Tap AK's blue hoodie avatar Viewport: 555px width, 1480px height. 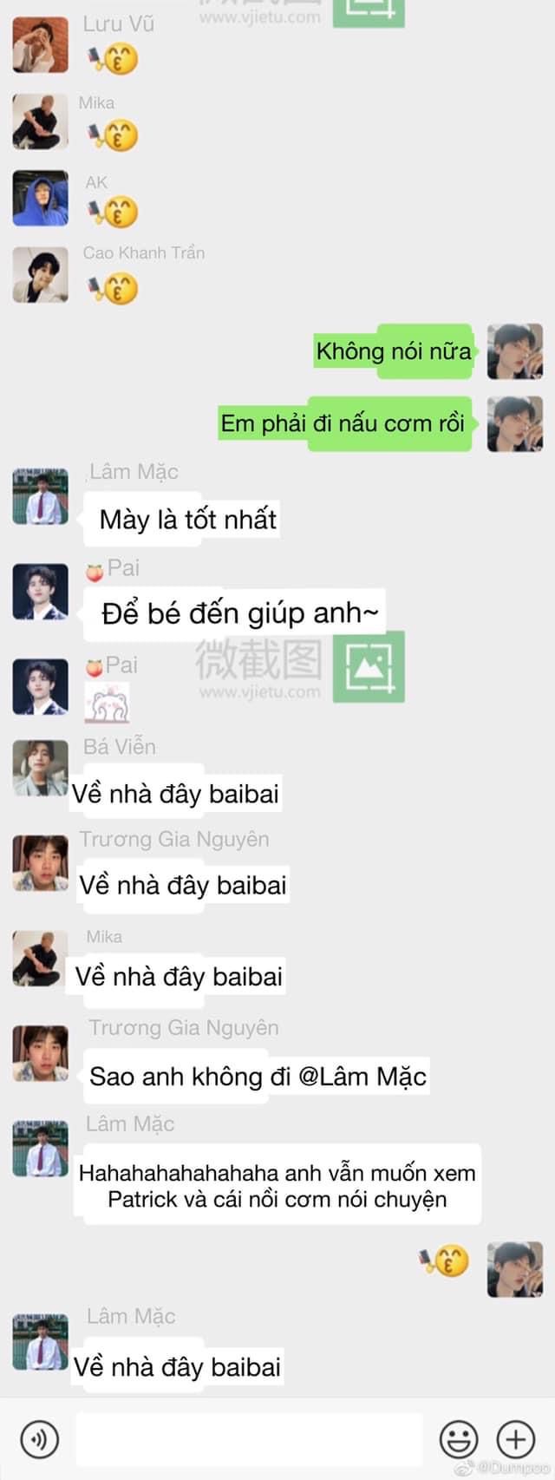40,198
